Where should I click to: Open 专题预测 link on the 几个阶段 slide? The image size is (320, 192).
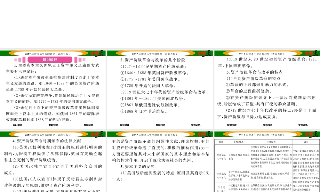160,125
